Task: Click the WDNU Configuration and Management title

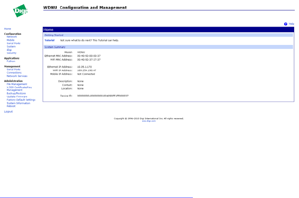Action: (x=85, y=8)
